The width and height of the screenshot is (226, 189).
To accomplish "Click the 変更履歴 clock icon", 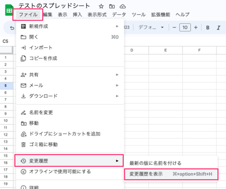I will (x=23, y=161).
